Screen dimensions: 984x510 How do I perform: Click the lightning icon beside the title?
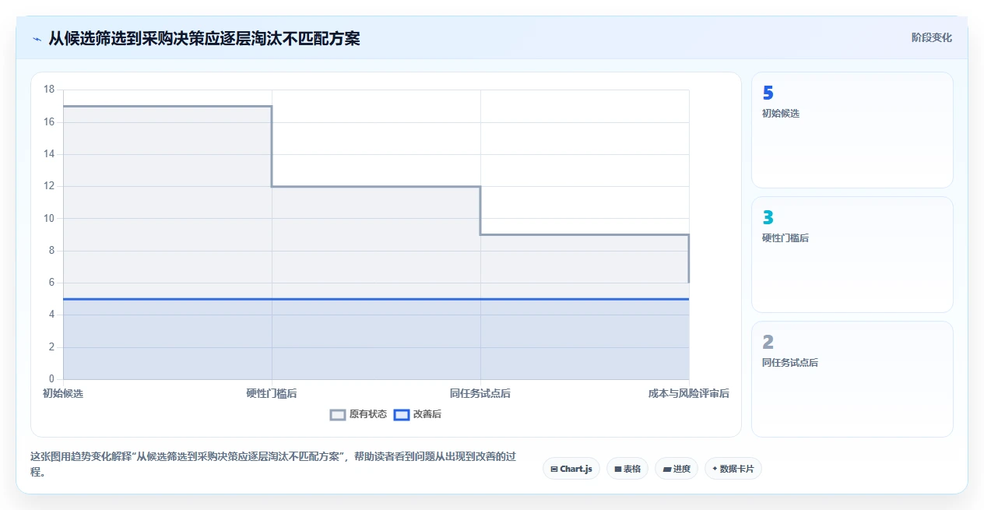(x=37, y=39)
